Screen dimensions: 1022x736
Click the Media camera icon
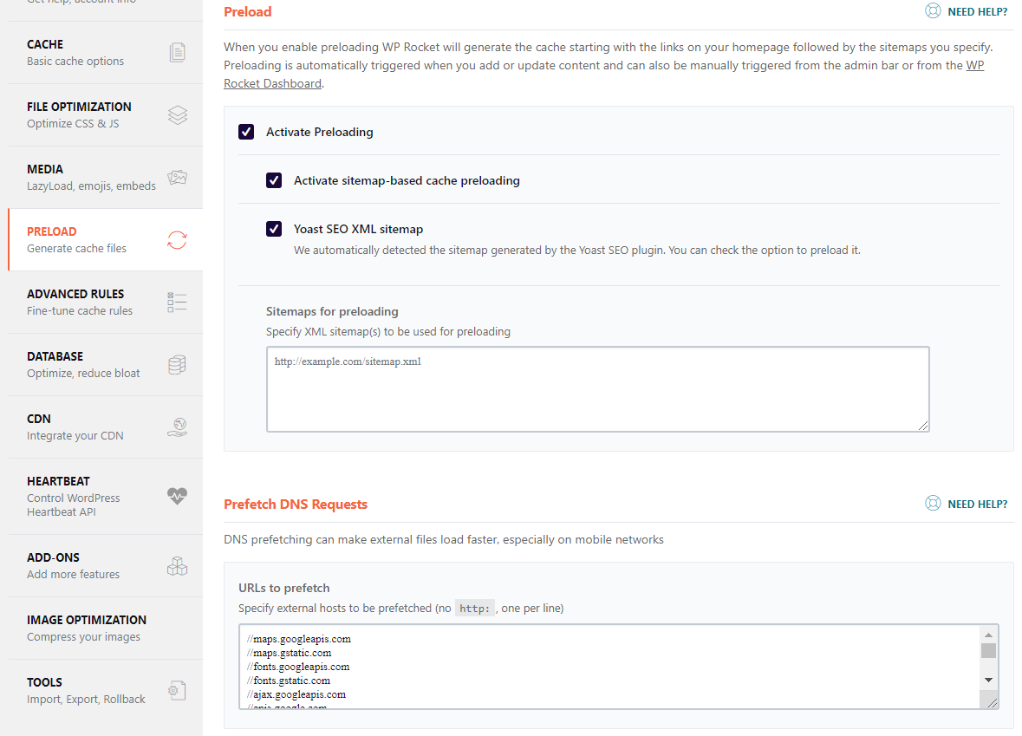pos(177,177)
